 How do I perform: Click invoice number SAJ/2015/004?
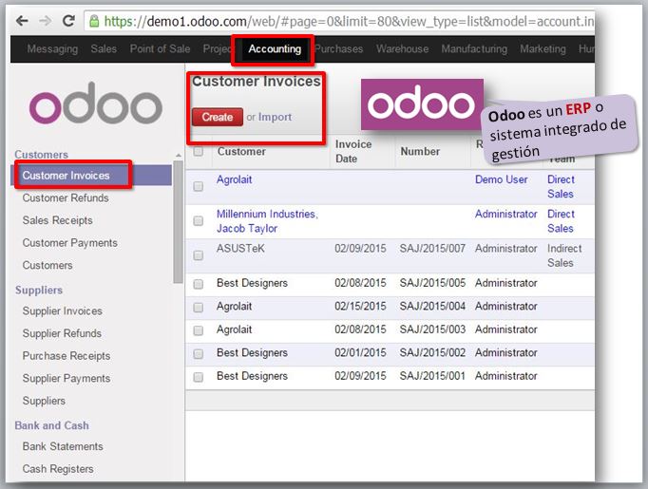pos(432,306)
